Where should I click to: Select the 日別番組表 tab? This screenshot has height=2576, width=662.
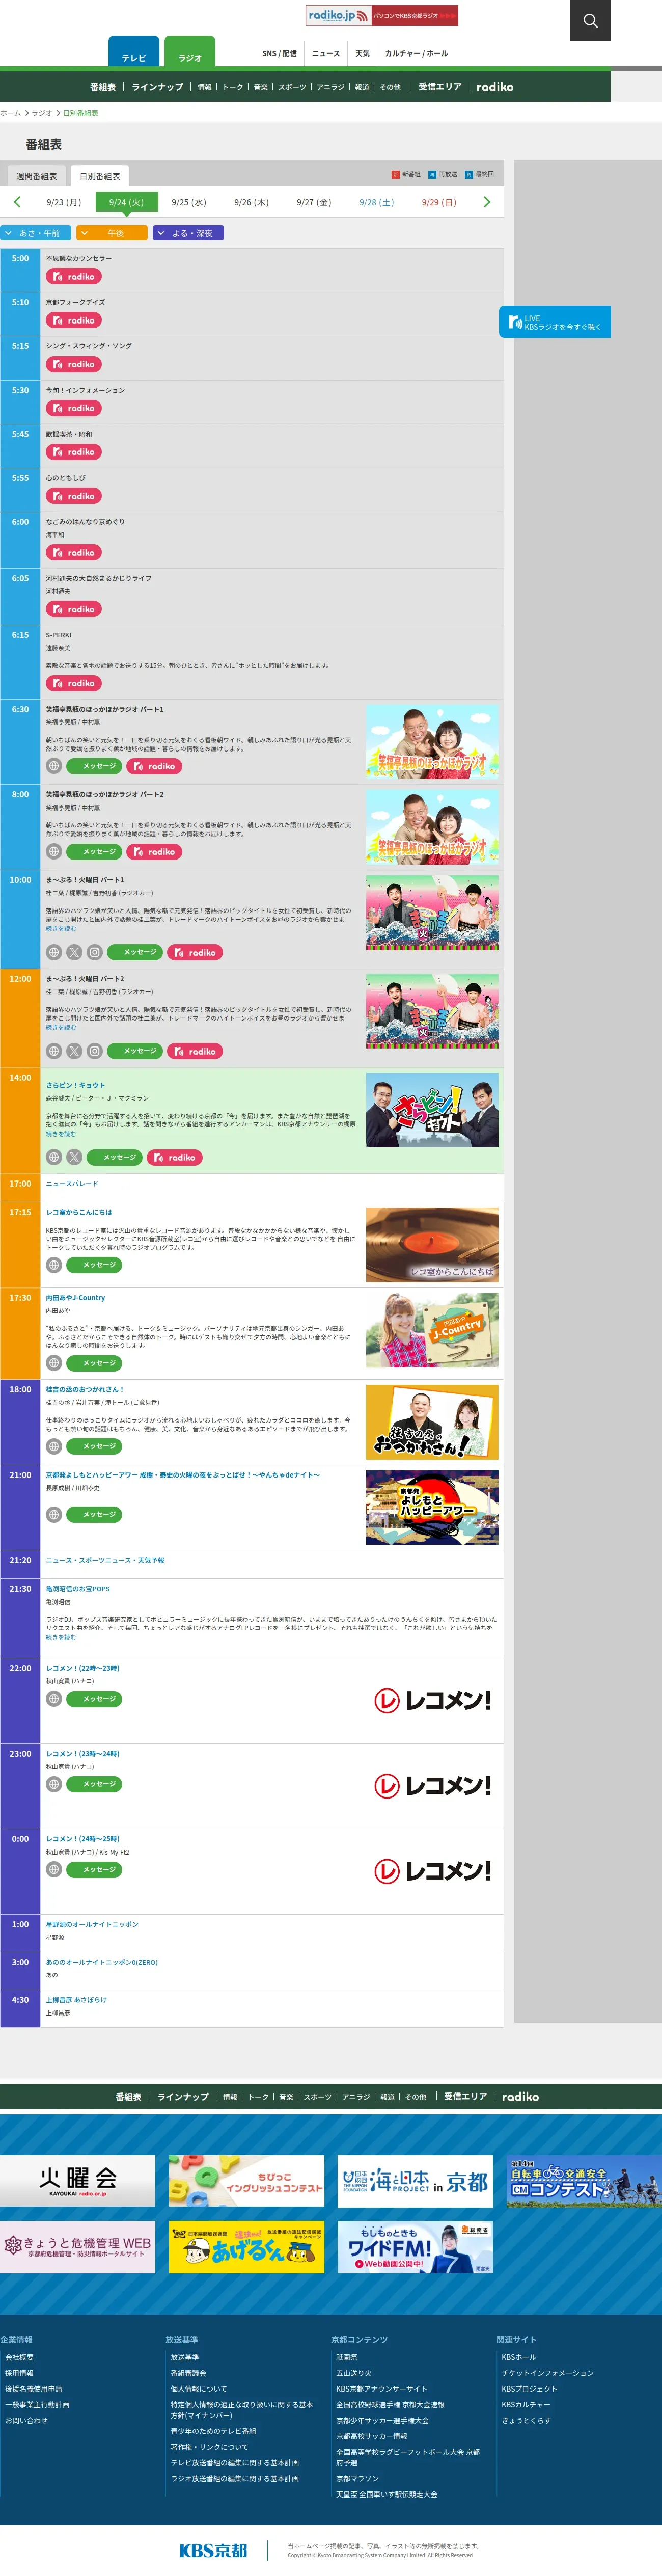[99, 176]
